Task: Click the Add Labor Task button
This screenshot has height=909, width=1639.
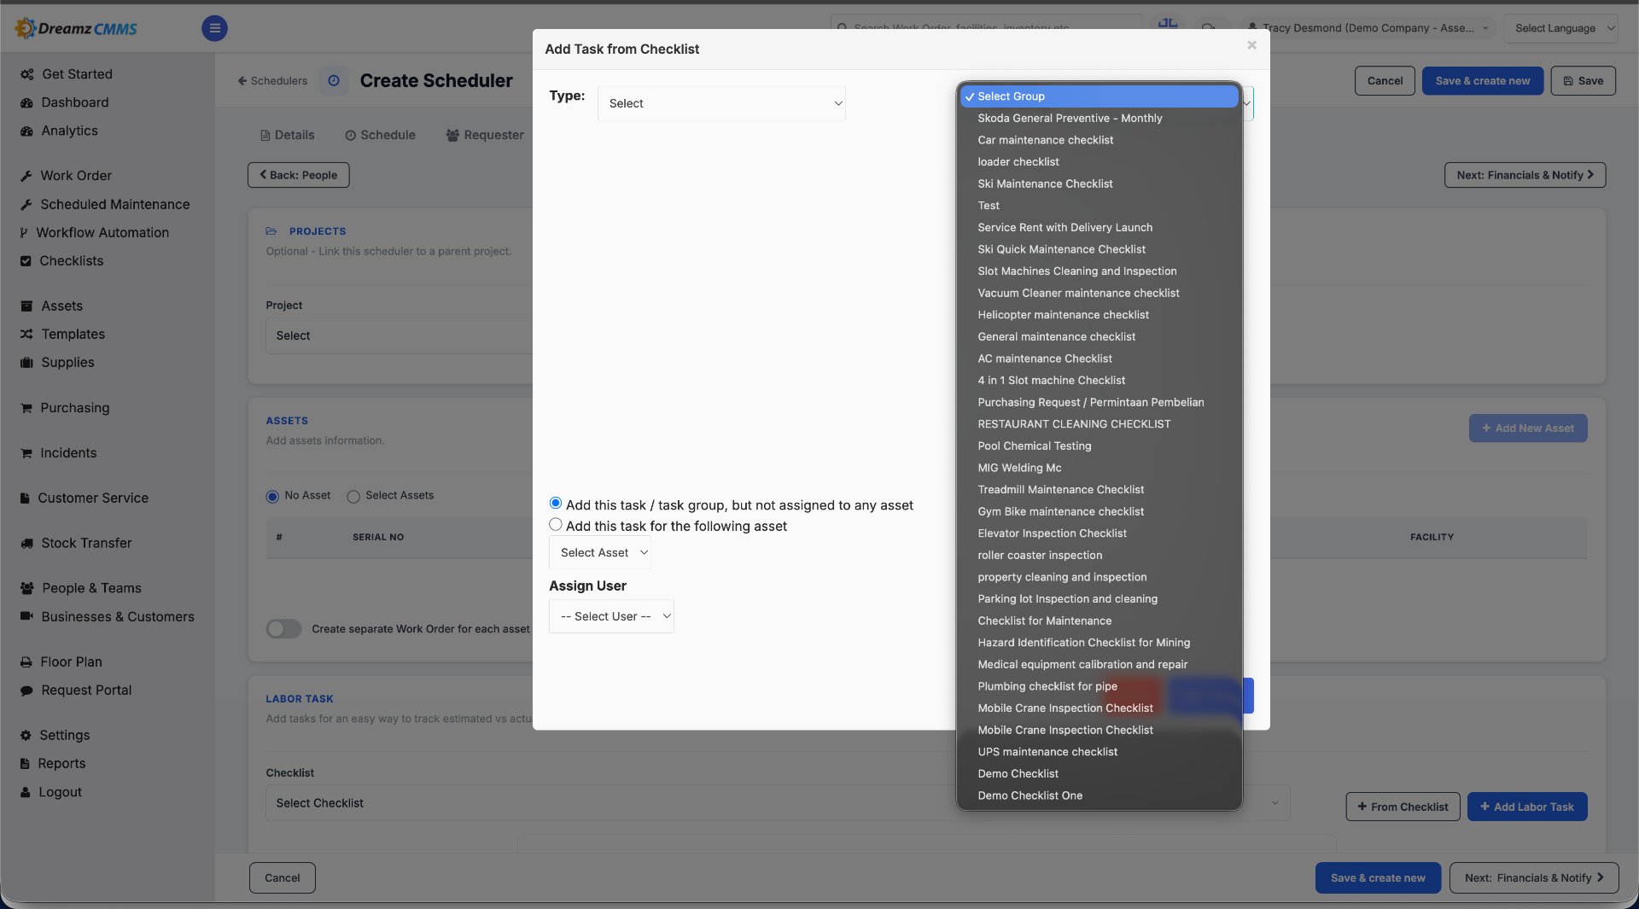Action: tap(1527, 807)
